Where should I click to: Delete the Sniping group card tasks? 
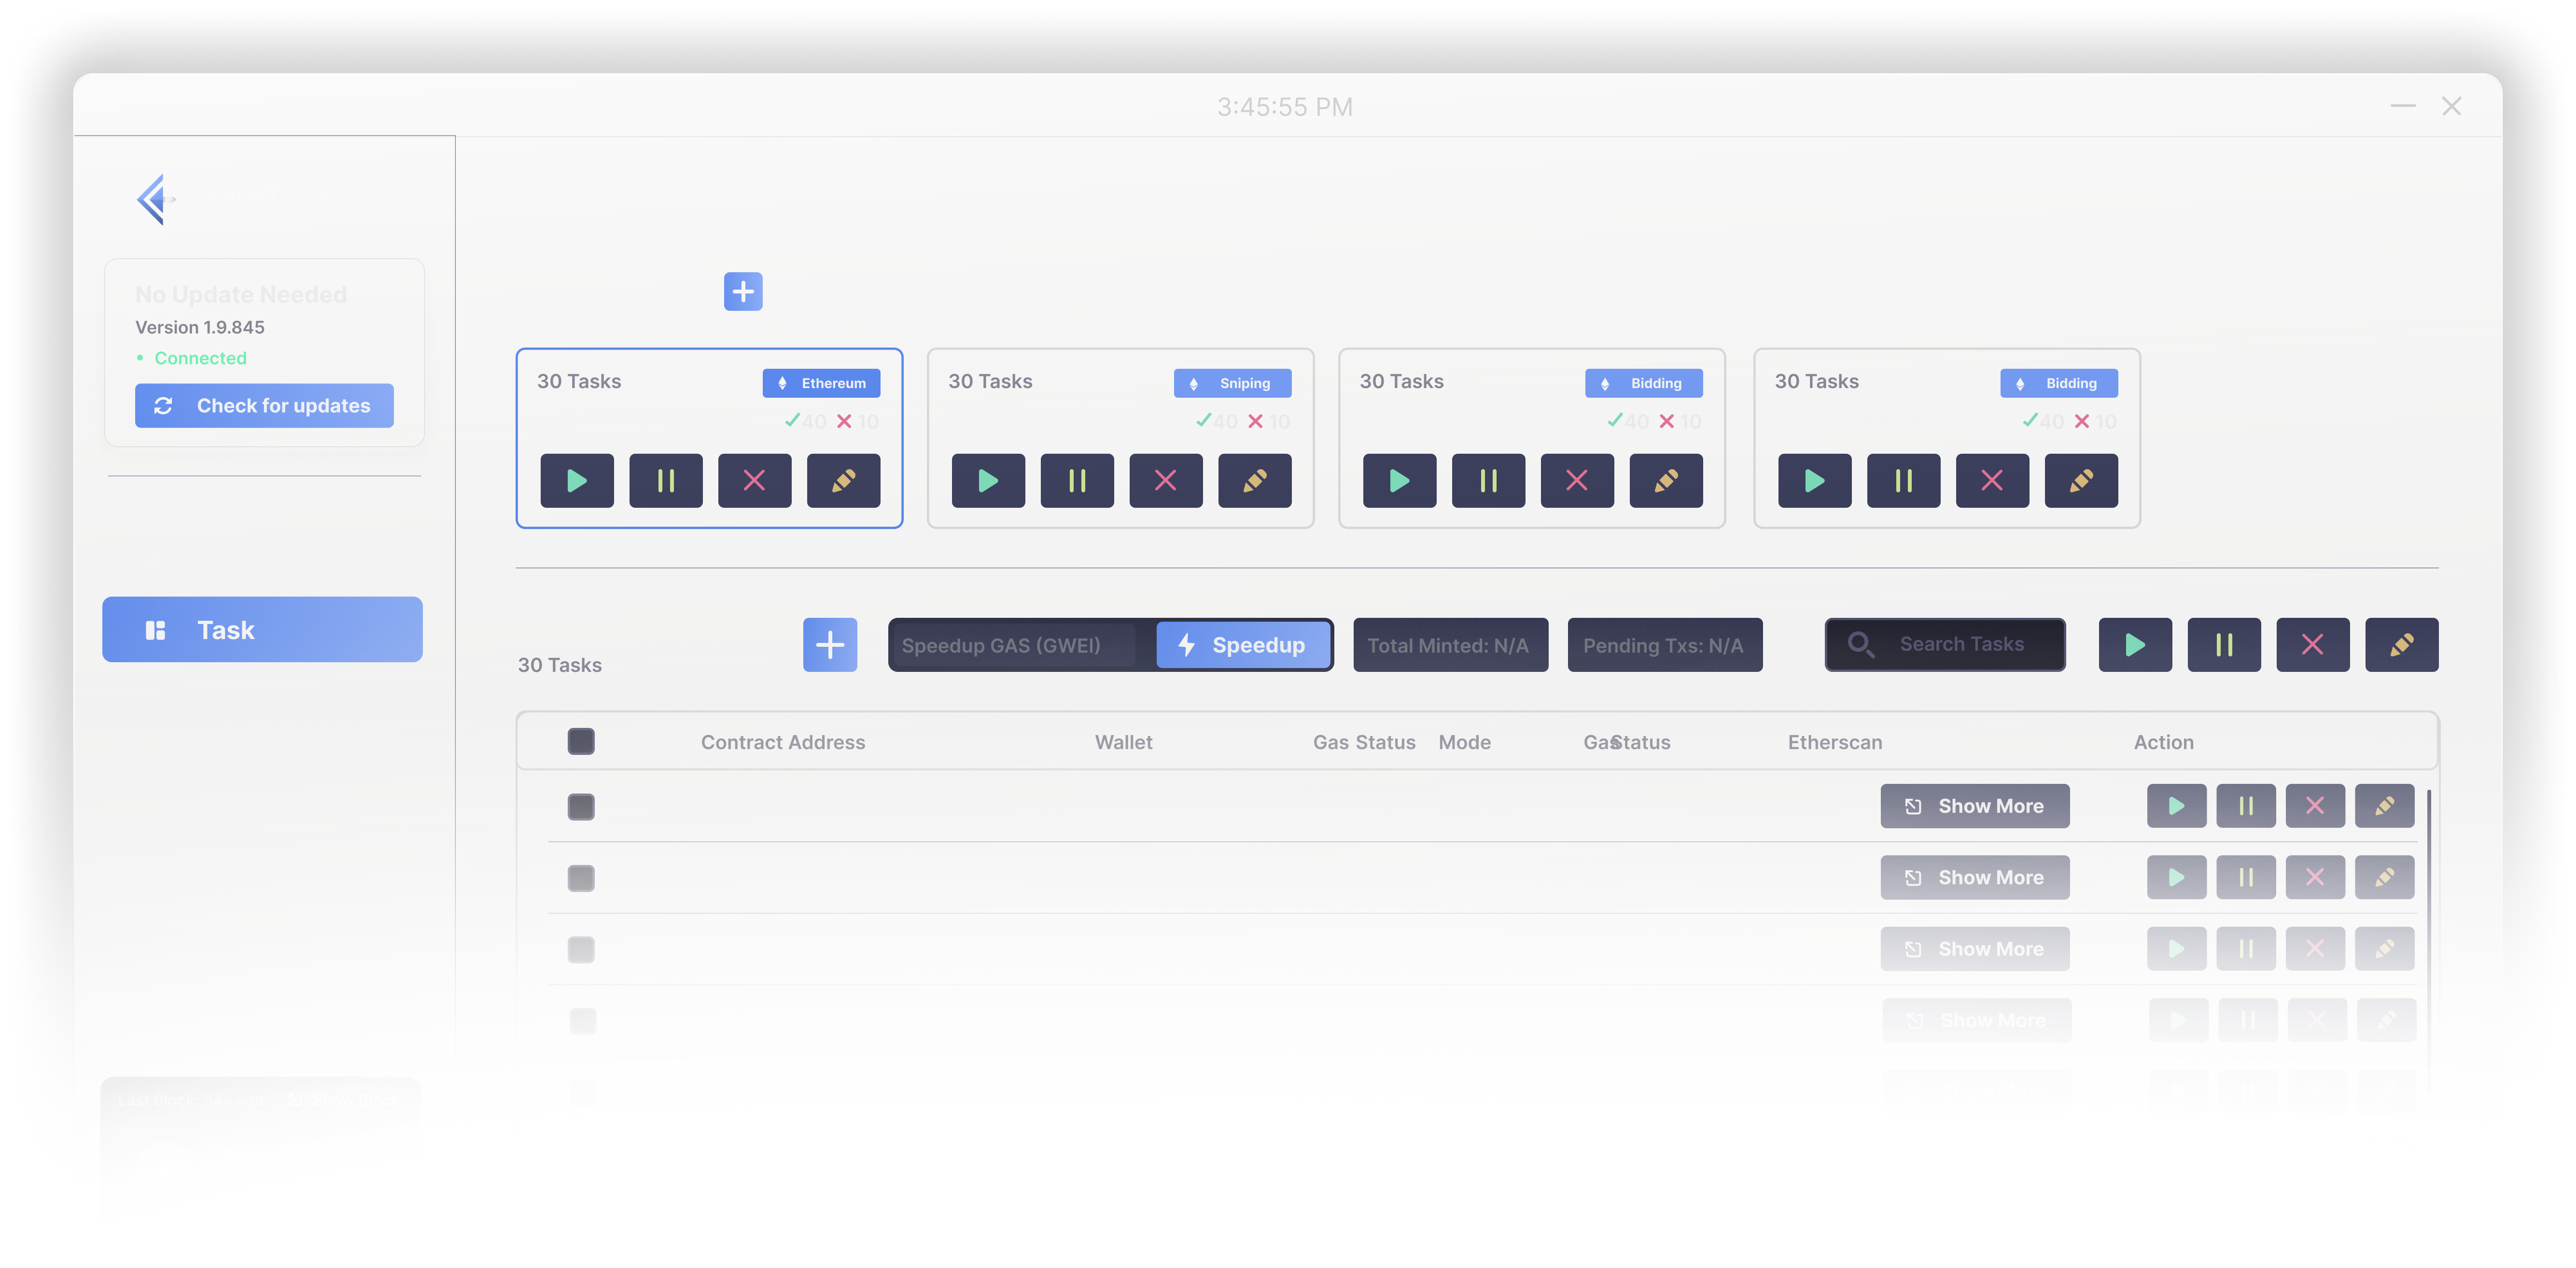point(1166,481)
